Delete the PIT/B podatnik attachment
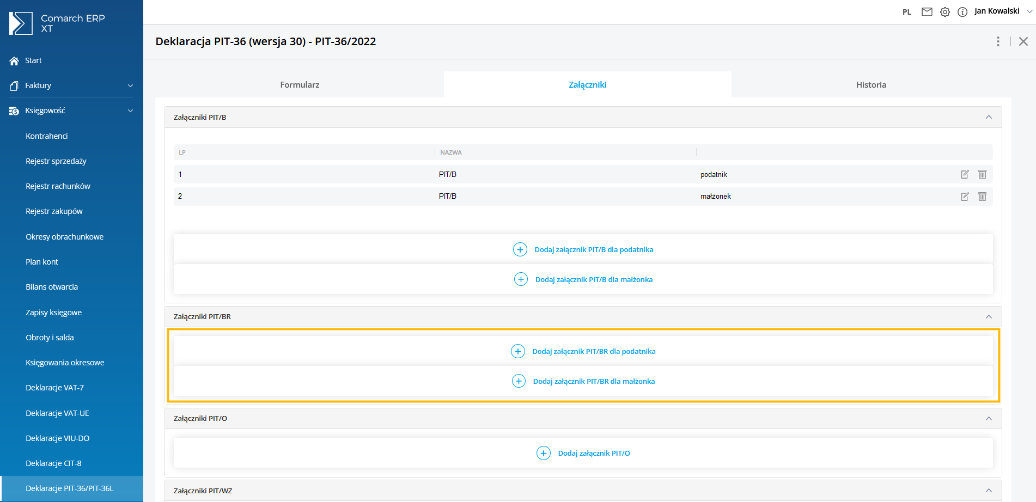 pos(982,174)
